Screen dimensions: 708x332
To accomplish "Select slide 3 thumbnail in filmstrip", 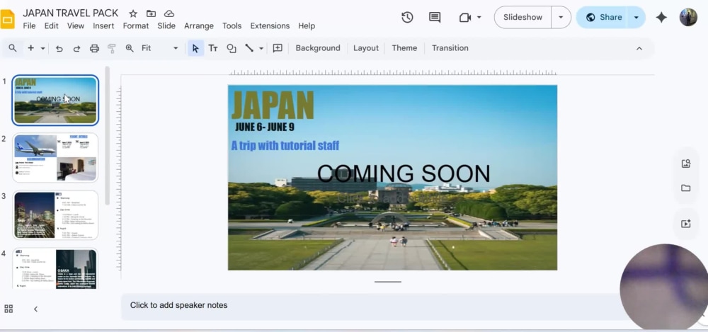I will coord(55,215).
